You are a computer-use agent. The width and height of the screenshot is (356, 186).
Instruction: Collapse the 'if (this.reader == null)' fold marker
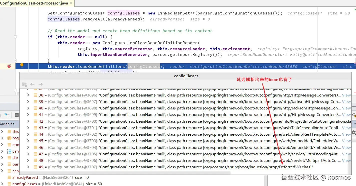pyautogui.click(x=15, y=37)
